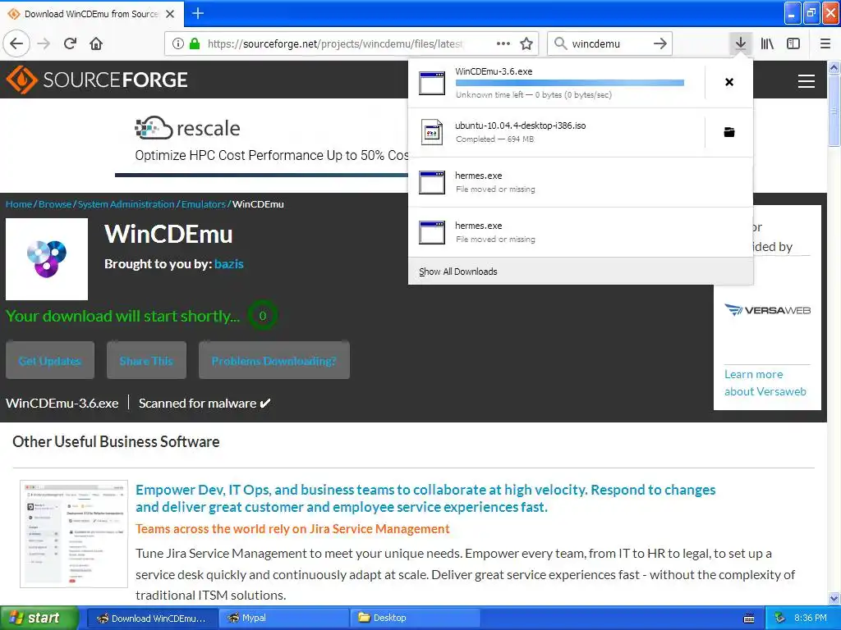Open the Browse breadcrumb link
841x630 pixels.
pyautogui.click(x=55, y=204)
